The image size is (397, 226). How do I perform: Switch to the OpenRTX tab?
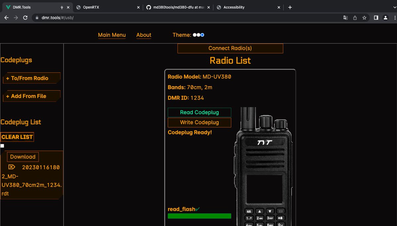pyautogui.click(x=108, y=7)
